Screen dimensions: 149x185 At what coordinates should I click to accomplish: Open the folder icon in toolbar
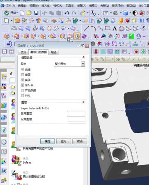(x=29, y=13)
